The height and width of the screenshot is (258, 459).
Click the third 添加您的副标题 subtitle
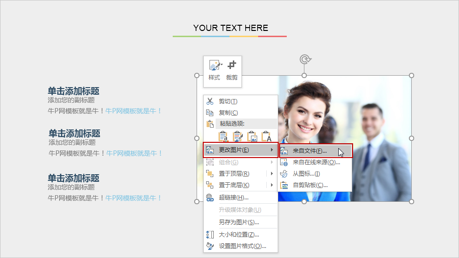tap(71, 187)
